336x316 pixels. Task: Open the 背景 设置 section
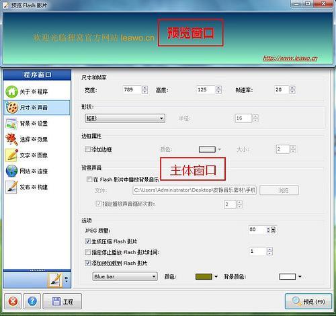coord(37,124)
